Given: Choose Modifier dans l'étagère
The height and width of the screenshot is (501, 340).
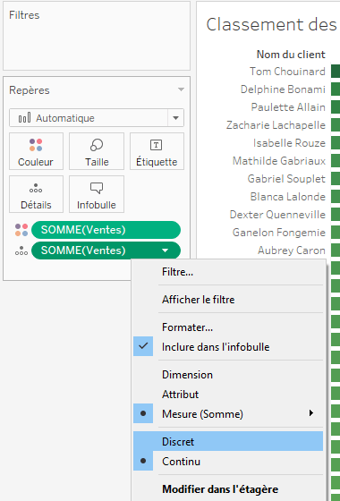Looking at the screenshot, I should coord(228,488).
